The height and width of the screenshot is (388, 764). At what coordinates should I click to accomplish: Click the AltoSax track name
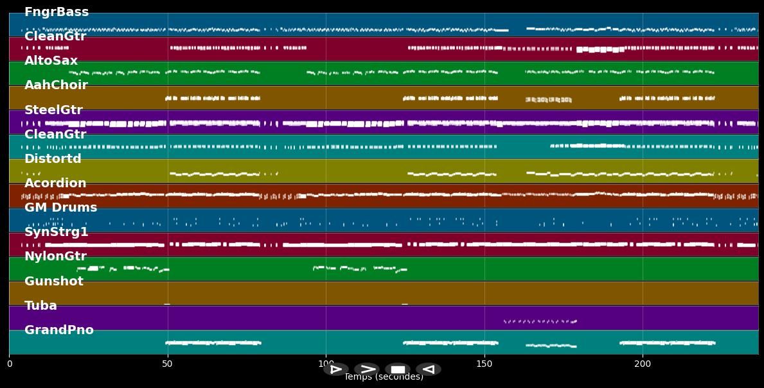pyautogui.click(x=51, y=61)
